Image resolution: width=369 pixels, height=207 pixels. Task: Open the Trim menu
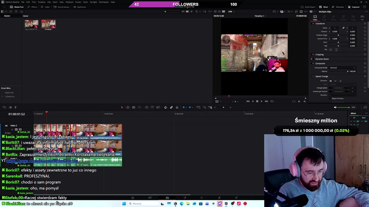tap(34, 2)
